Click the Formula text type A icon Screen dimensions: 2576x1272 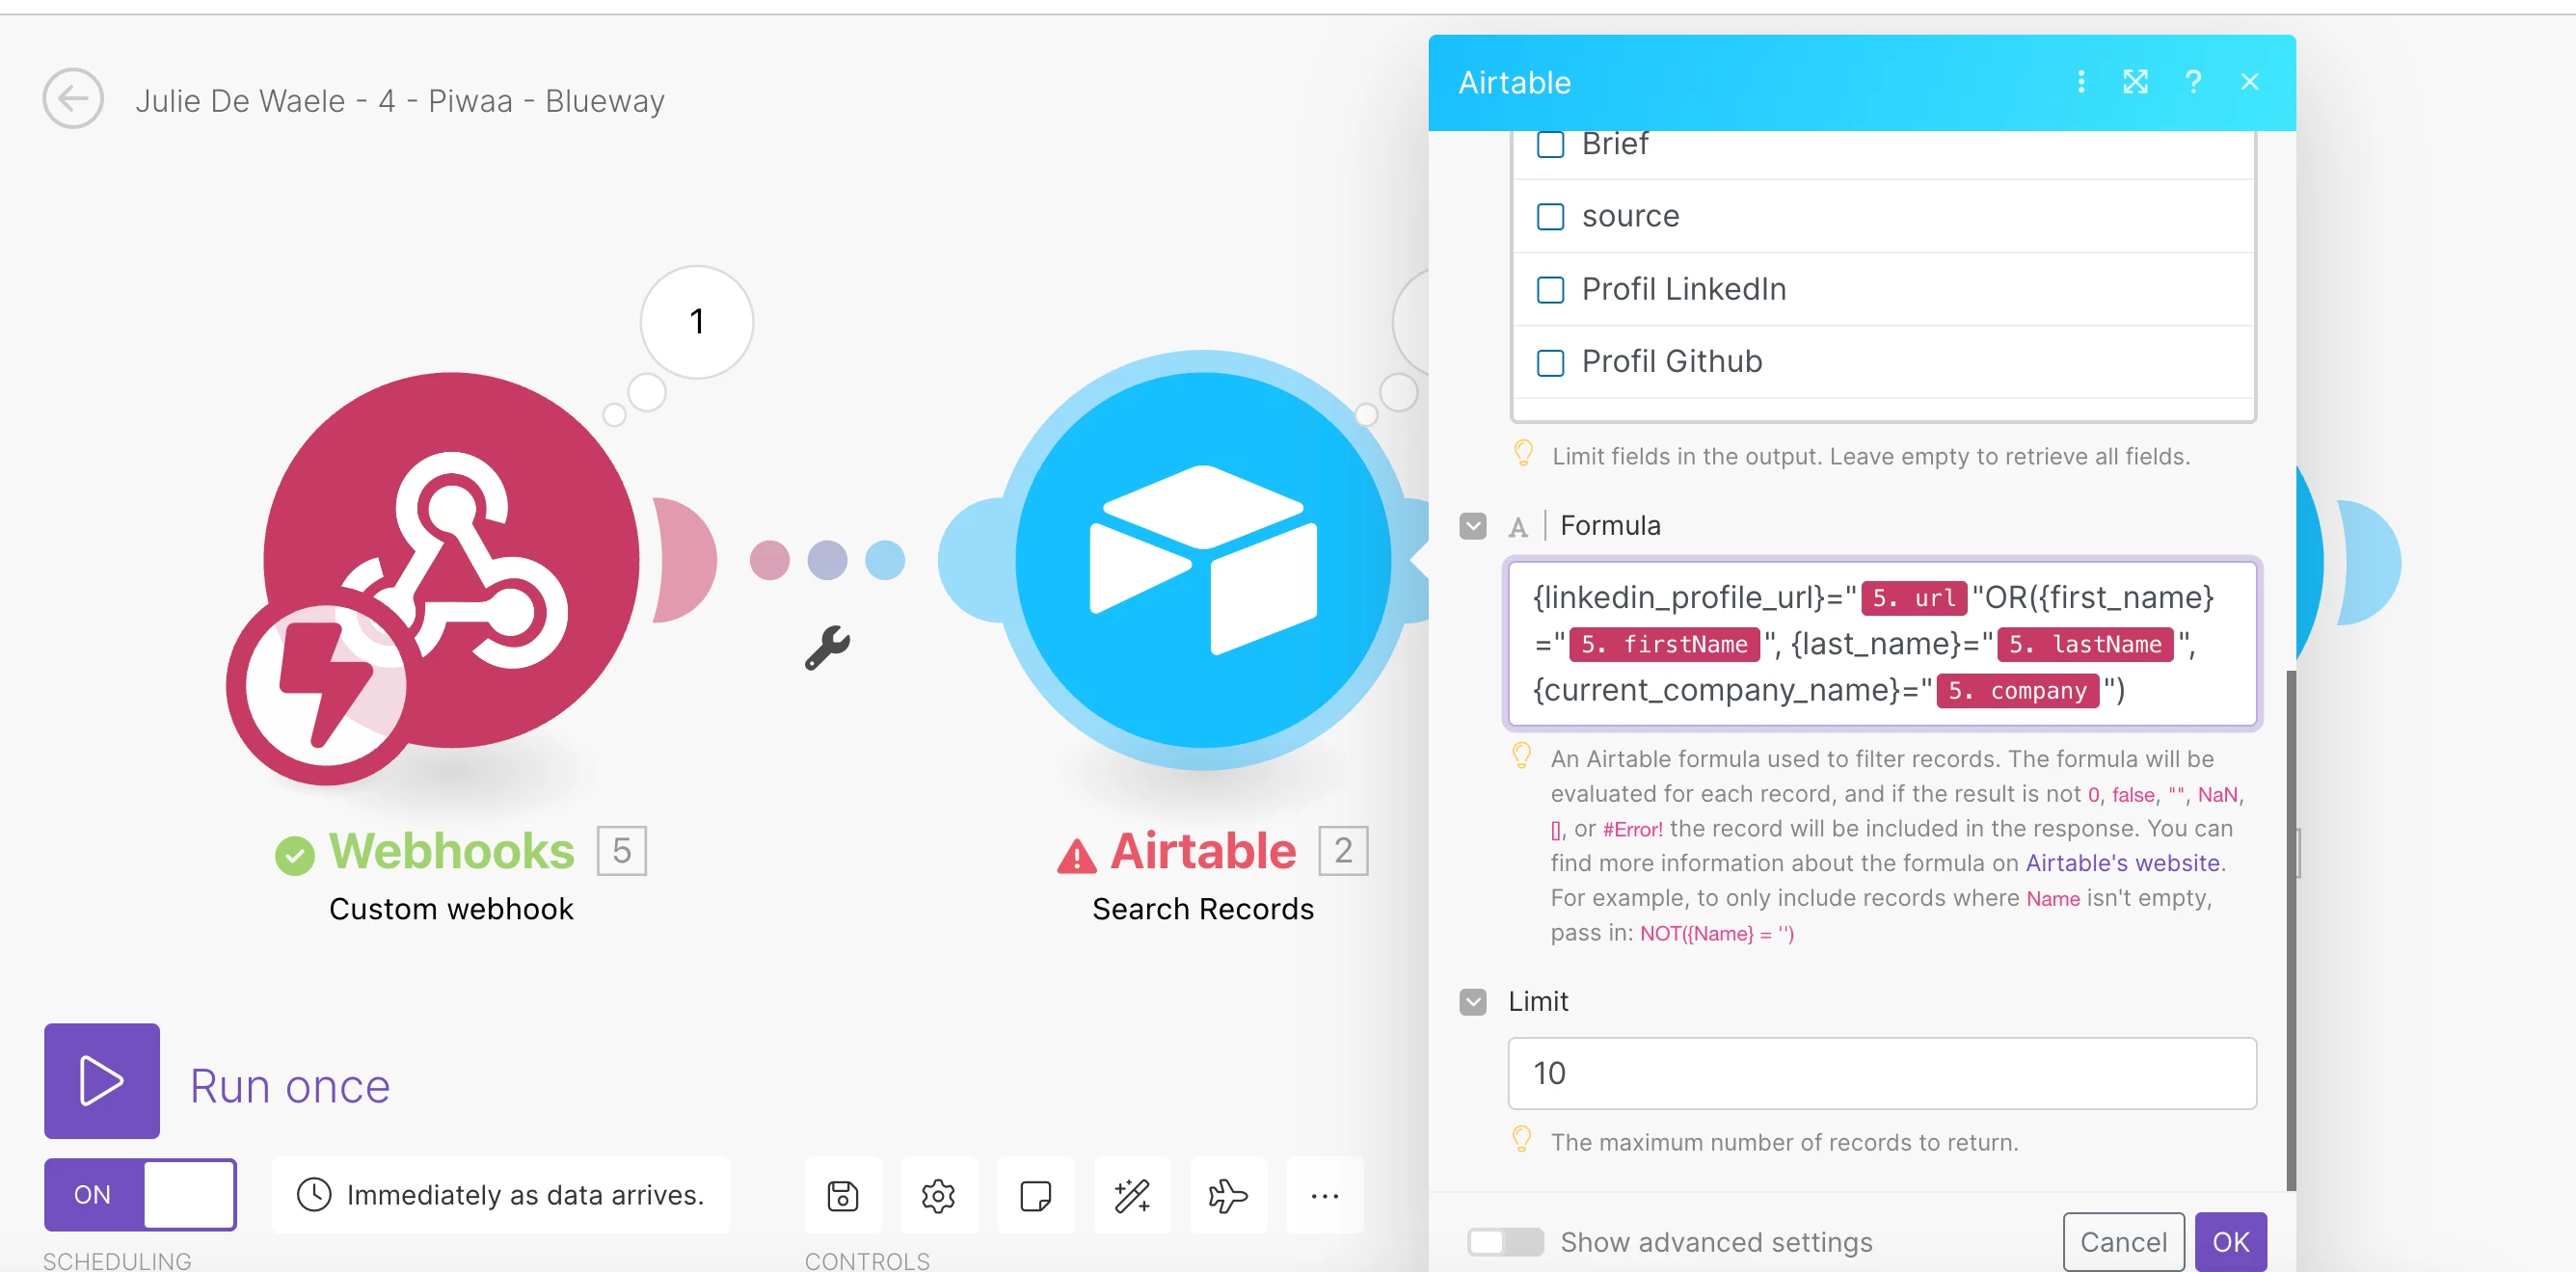pyautogui.click(x=1518, y=526)
